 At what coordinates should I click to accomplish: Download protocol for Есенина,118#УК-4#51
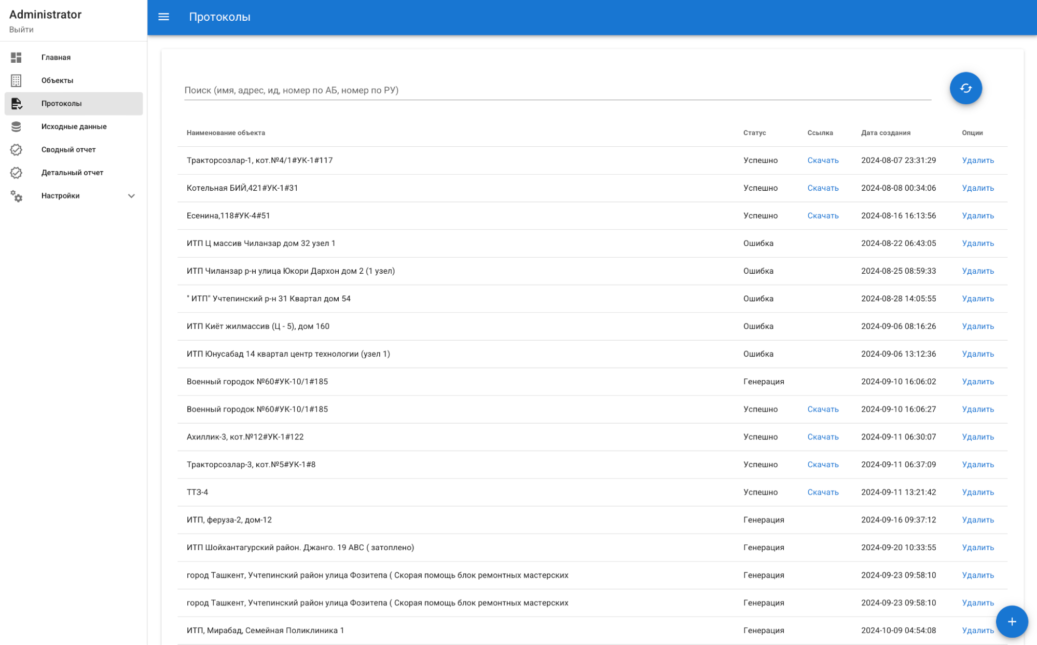tap(823, 216)
